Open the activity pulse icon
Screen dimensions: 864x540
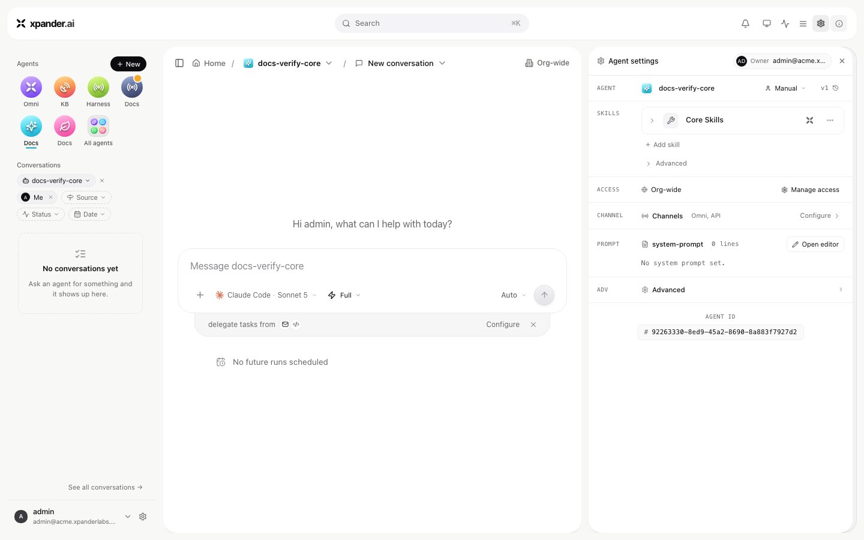pos(785,23)
